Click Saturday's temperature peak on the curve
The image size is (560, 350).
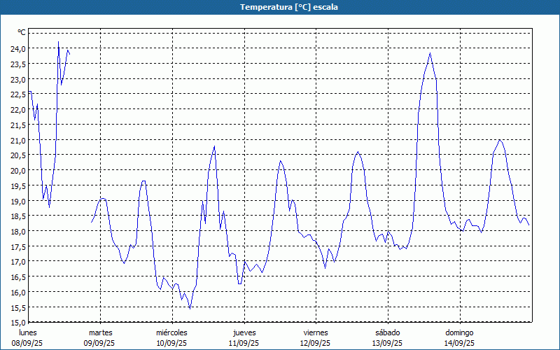coord(430,53)
